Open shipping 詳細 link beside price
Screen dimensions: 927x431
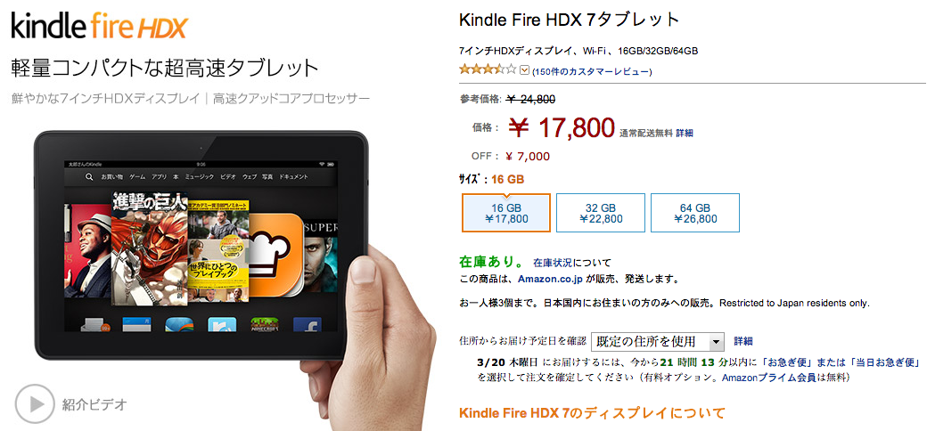point(685,134)
